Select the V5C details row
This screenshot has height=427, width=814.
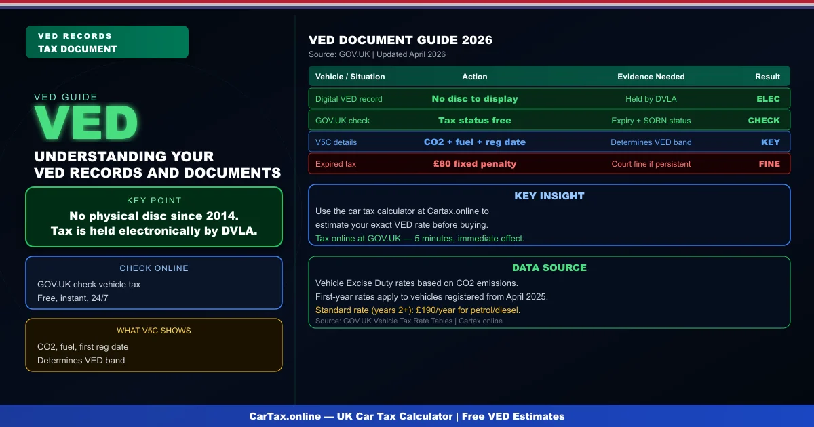549,142
